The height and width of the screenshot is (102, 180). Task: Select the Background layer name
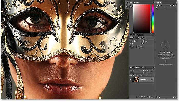point(143,79)
